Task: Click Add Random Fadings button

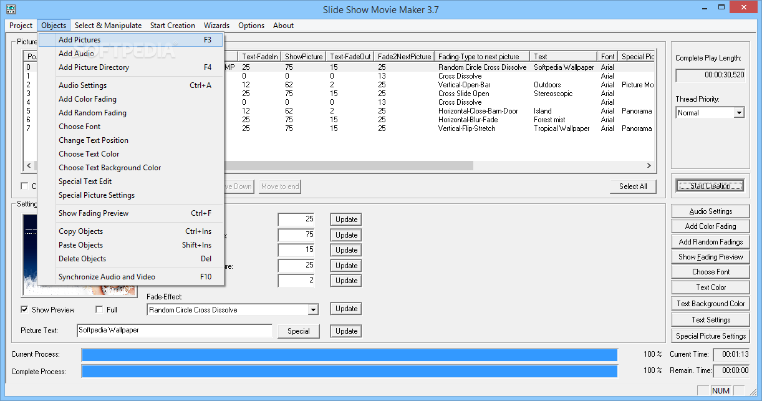Action: 711,242
